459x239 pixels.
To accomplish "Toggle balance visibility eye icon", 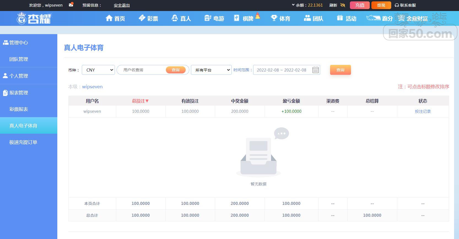I will [x=343, y=5].
